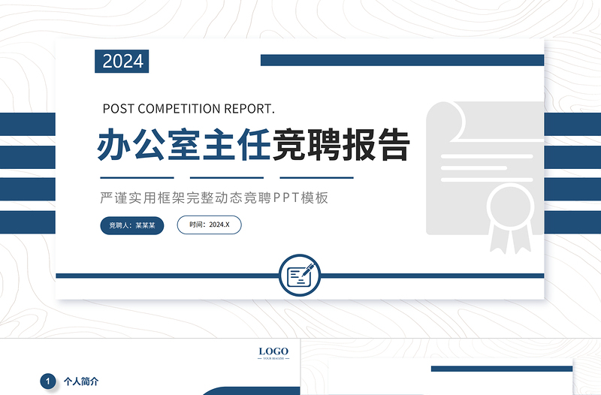Click the long blue bar beside 2024
The width and height of the screenshot is (601, 395).
[402, 60]
